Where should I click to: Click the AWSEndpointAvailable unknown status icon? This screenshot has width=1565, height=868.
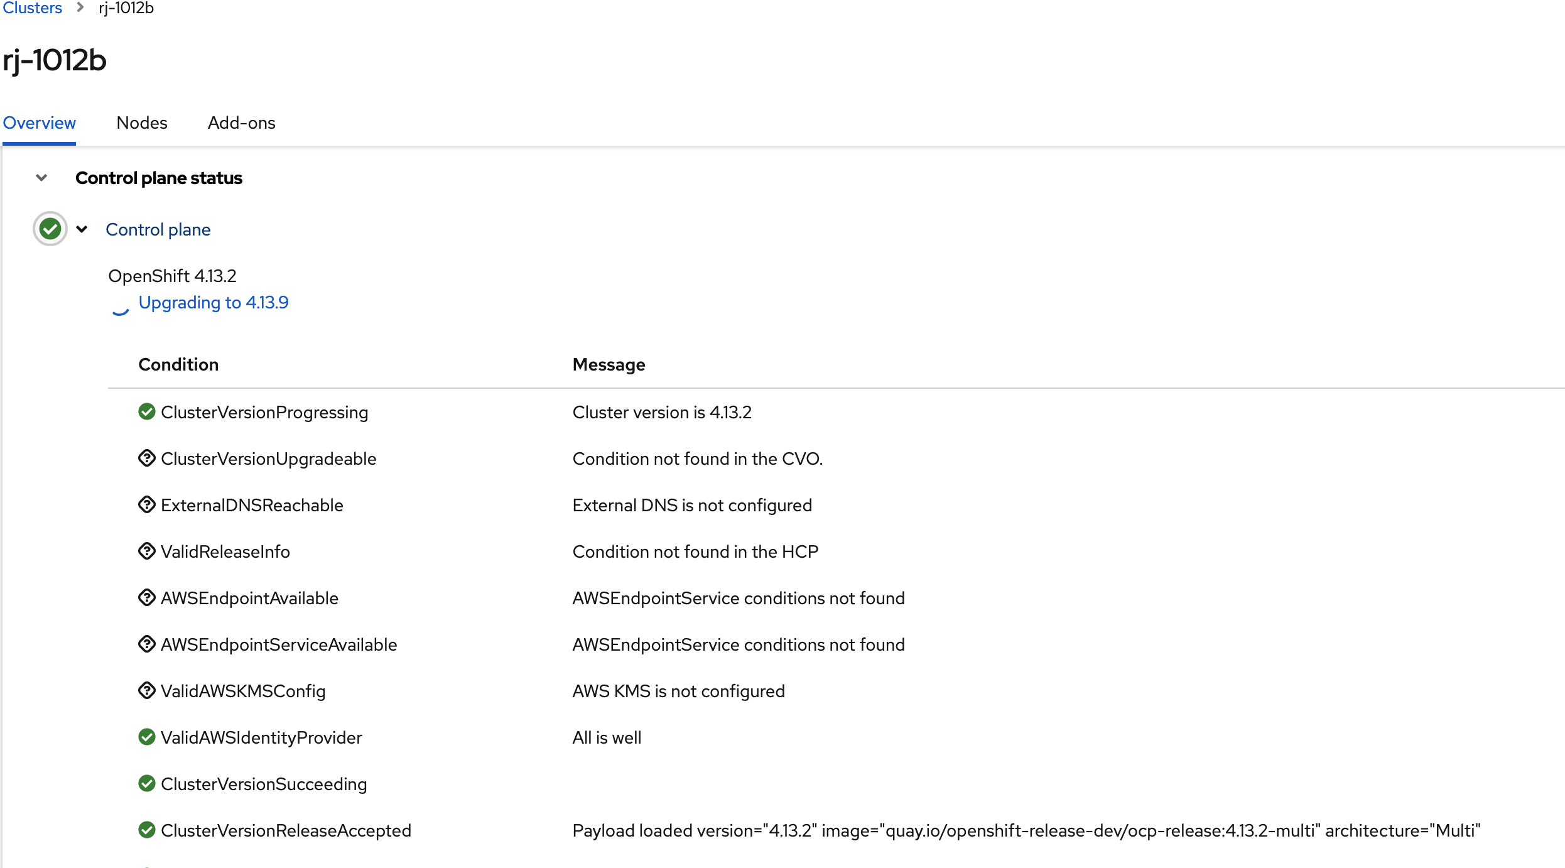[x=147, y=598]
